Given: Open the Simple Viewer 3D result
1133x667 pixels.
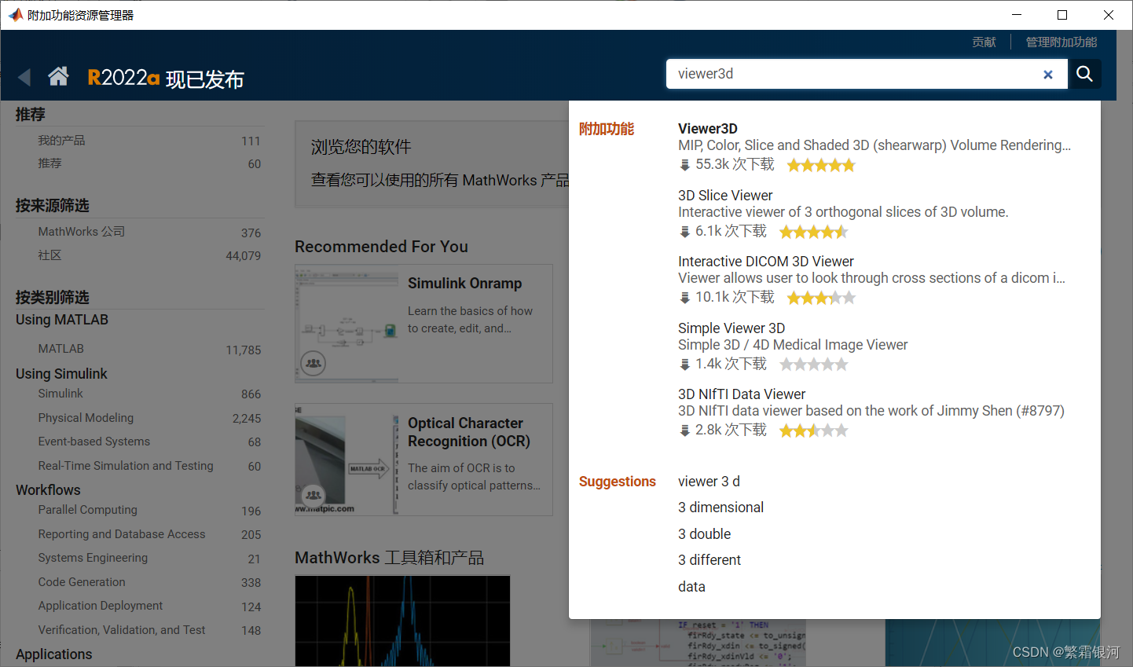Looking at the screenshot, I should point(731,328).
